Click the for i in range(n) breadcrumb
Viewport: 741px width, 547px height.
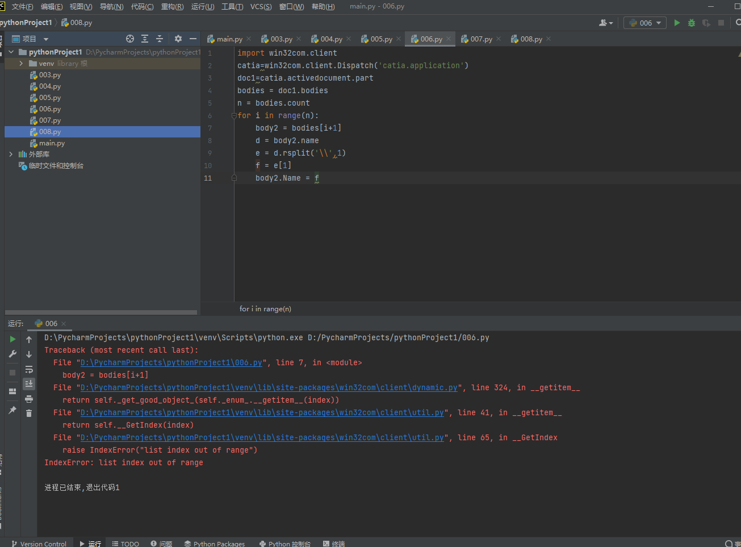265,308
